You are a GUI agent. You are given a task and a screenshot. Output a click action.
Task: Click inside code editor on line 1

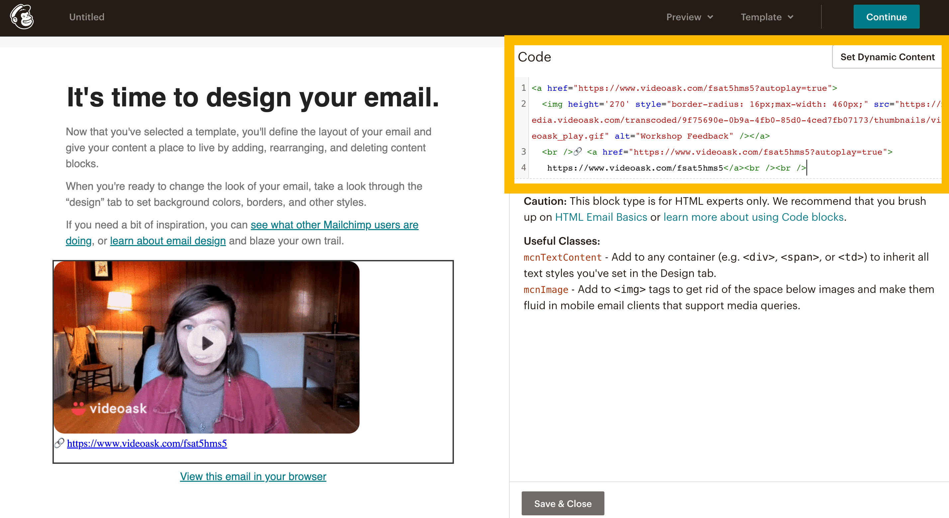(x=684, y=88)
